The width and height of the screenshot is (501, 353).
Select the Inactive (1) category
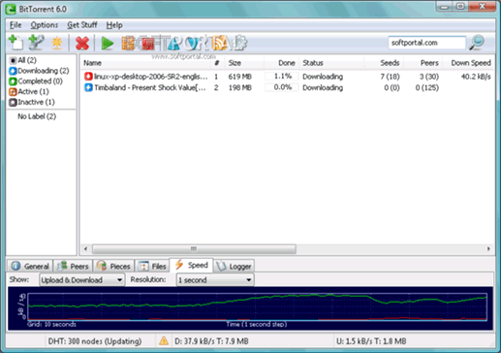[x=32, y=102]
